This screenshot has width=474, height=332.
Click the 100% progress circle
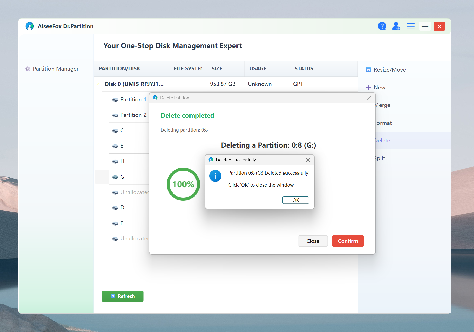click(x=183, y=184)
